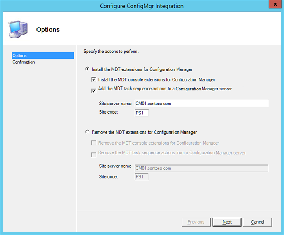
Task: Go to the Confirmation step in sidebar
Action: click(x=24, y=62)
